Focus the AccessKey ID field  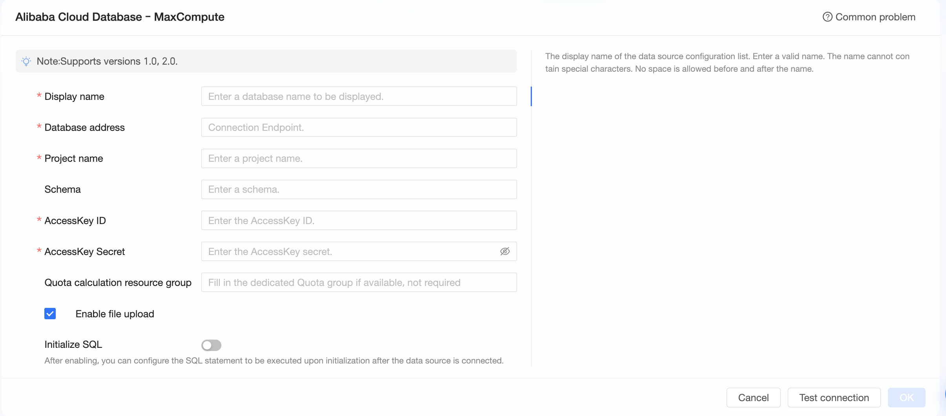pyautogui.click(x=359, y=221)
